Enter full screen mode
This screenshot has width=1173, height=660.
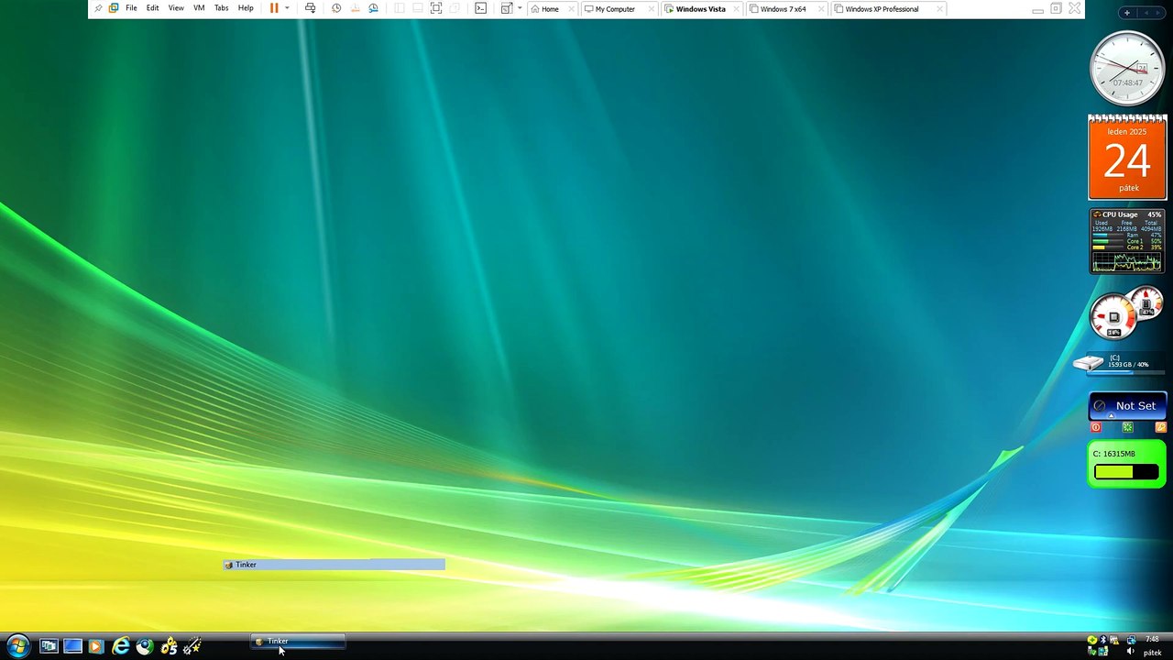[x=436, y=8]
